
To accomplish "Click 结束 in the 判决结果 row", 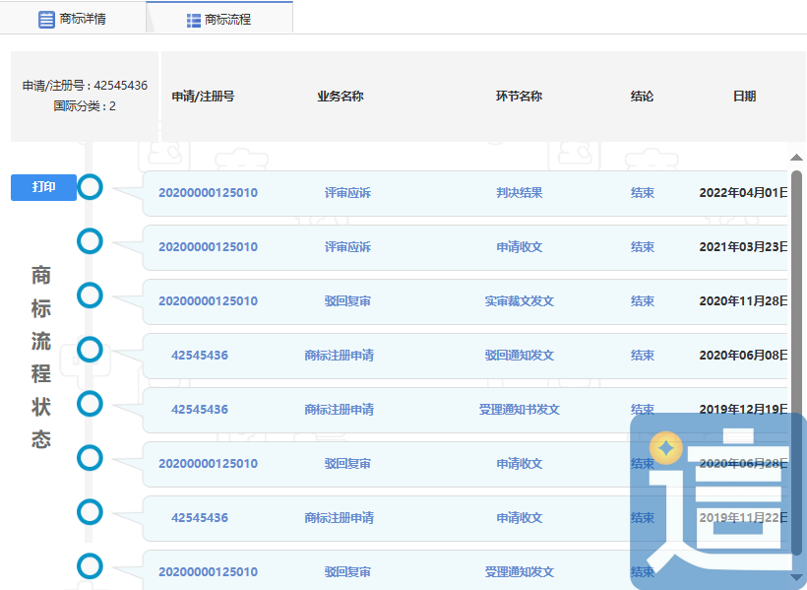I will (643, 193).
